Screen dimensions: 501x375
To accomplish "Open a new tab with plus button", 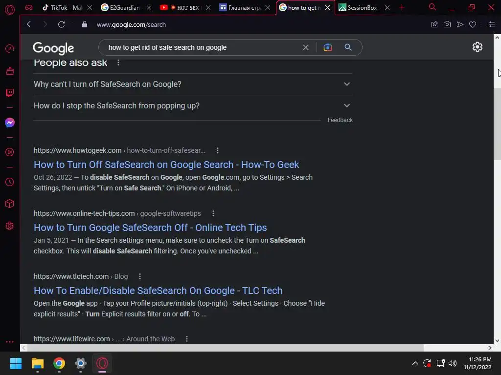I will coord(402,7).
